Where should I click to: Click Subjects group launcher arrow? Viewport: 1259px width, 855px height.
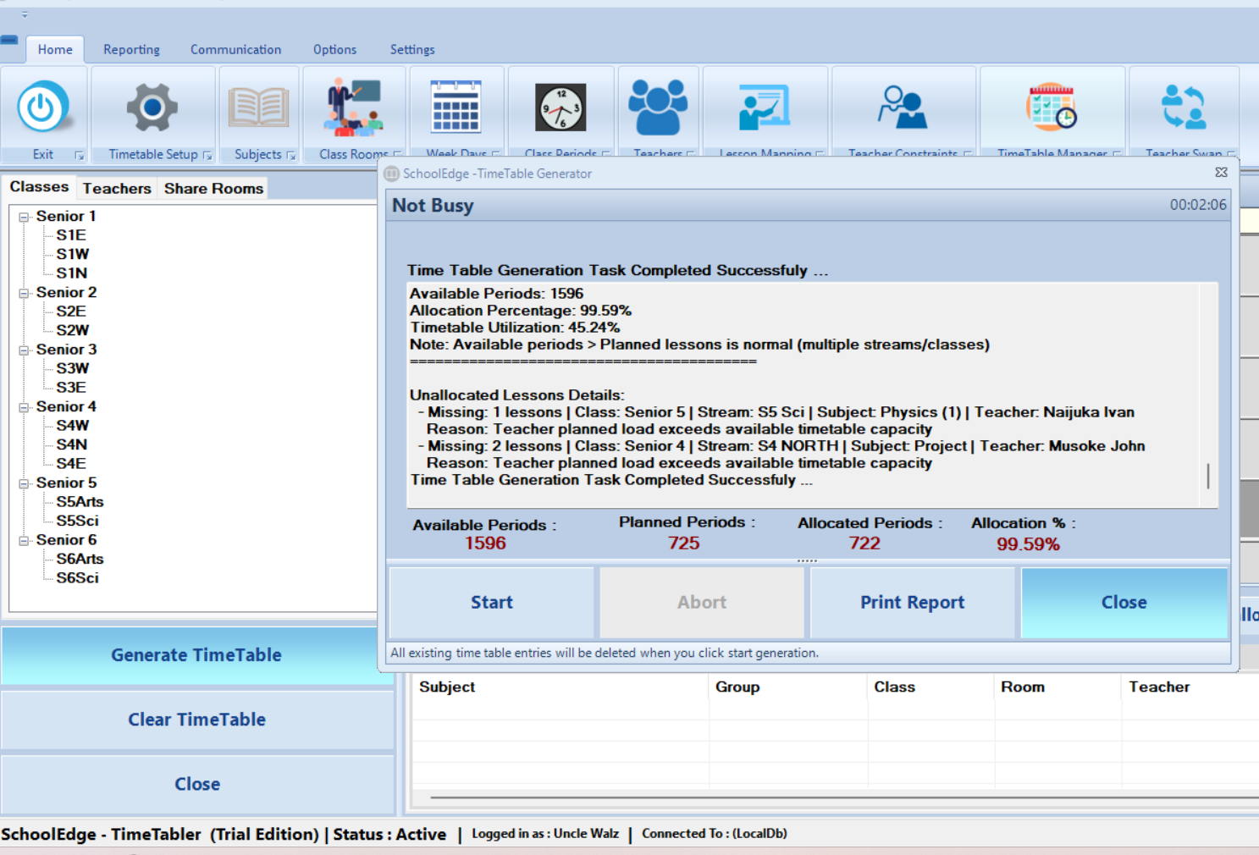click(x=291, y=156)
